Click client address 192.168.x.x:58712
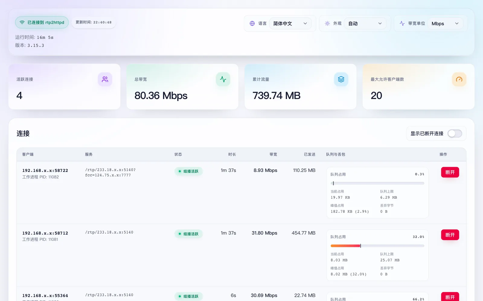 coord(45,233)
